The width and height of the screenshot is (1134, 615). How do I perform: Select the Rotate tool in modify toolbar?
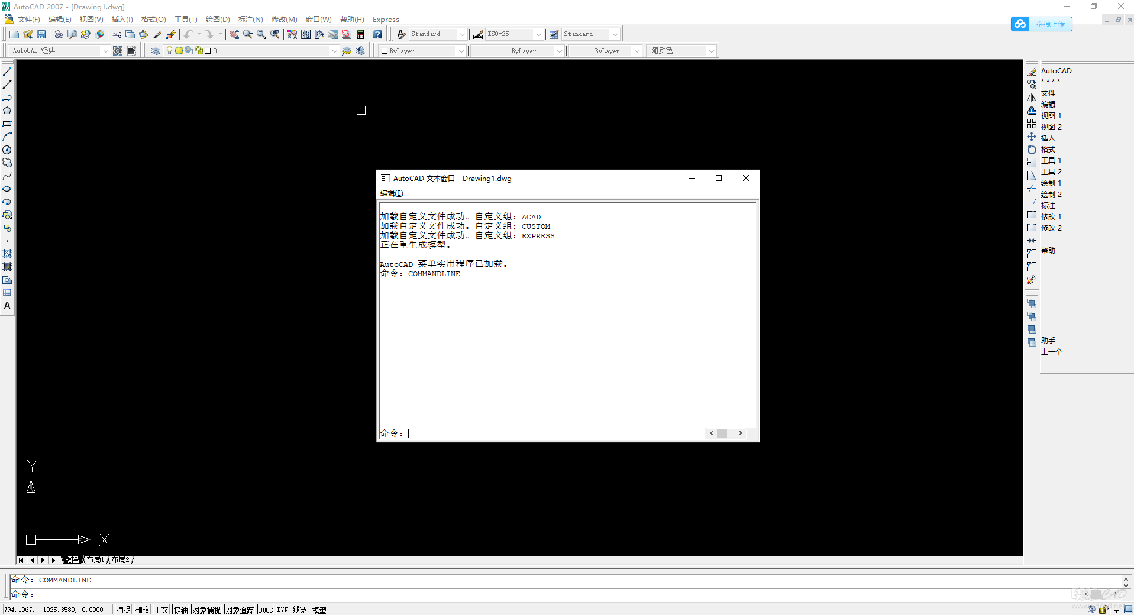1032,150
